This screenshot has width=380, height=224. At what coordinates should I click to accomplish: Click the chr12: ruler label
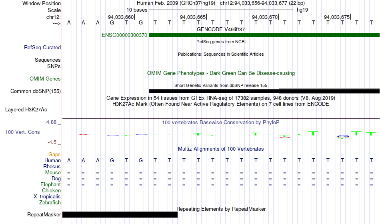pyautogui.click(x=54, y=17)
